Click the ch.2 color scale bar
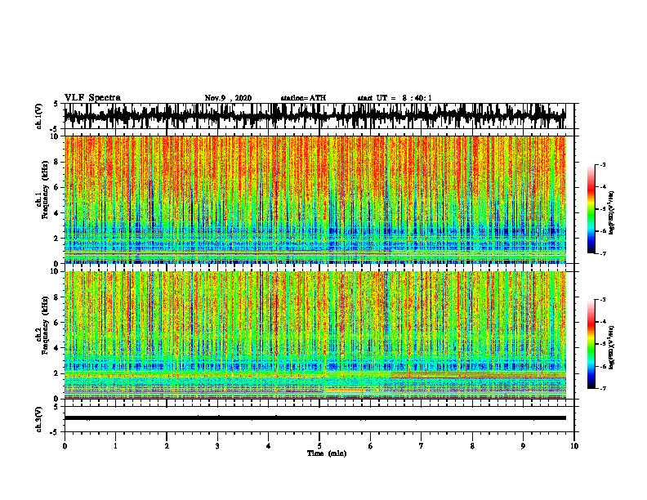This screenshot has width=647, height=500. [x=591, y=344]
